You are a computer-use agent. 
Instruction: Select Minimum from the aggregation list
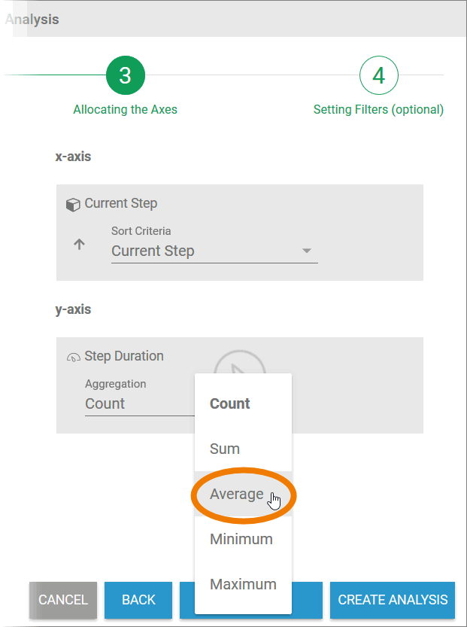242,539
